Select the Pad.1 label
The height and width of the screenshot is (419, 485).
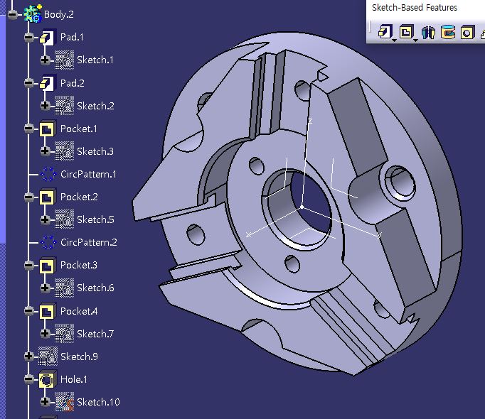point(72,37)
